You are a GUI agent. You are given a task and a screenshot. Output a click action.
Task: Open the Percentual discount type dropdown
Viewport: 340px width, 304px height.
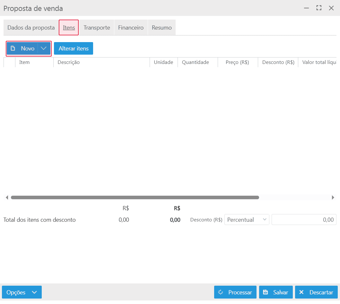click(247, 220)
